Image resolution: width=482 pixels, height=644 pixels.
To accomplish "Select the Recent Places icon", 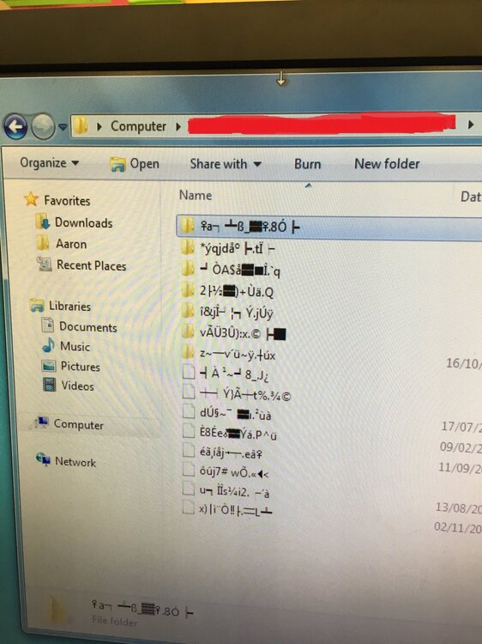I will click(x=45, y=264).
